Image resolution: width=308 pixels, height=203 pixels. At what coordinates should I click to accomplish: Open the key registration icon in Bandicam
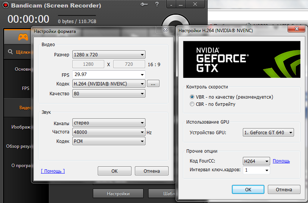pos(144,4)
